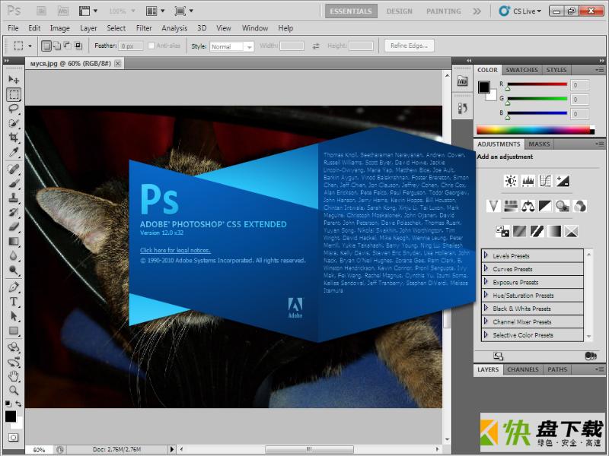
Task: Select the Clone Stamp tool
Action: click(14, 198)
